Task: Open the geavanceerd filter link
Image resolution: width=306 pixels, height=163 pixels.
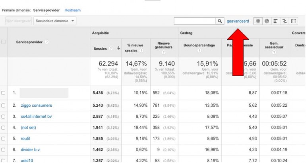Action: 238,21
